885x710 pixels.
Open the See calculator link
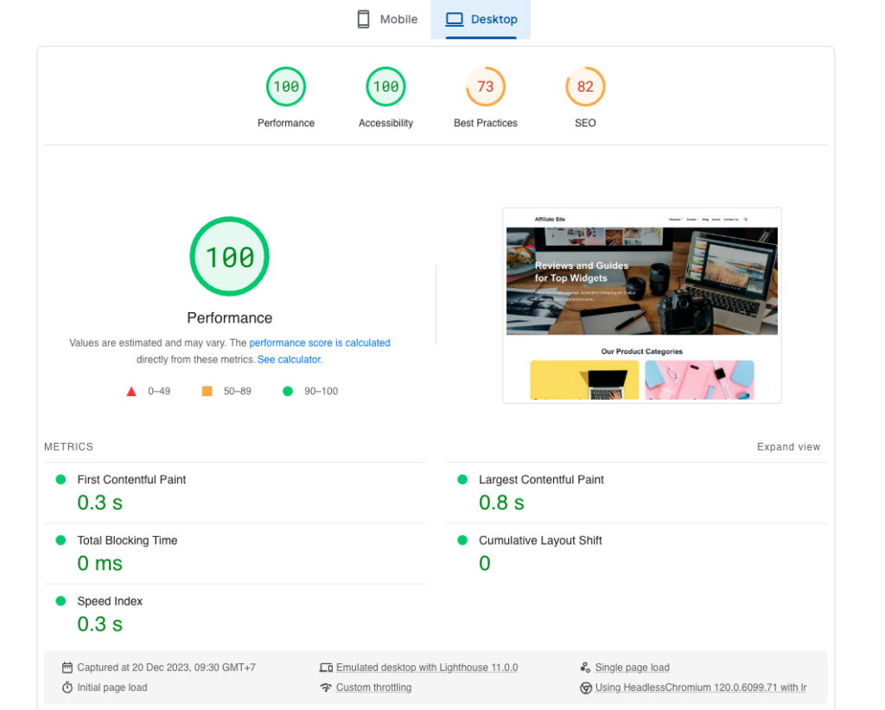pyautogui.click(x=289, y=359)
